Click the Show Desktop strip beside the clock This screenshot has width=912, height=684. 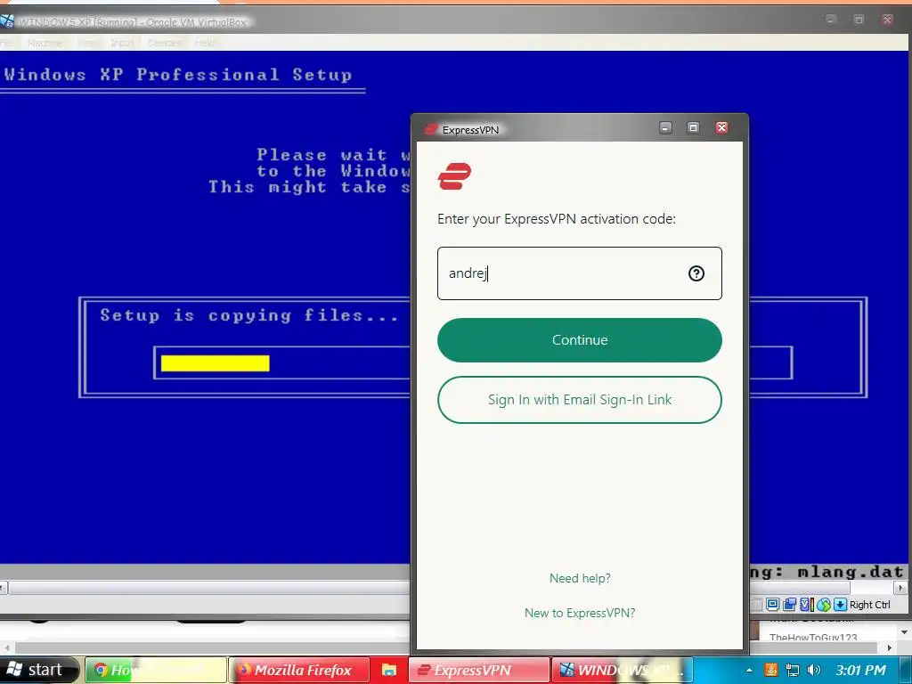[905, 670]
